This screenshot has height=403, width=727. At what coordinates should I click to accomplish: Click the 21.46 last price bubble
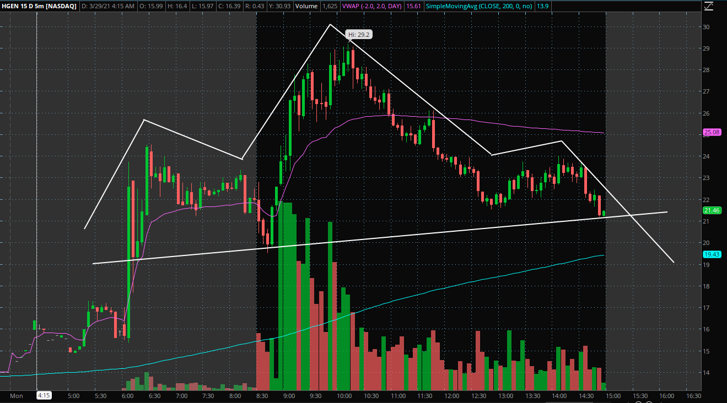[x=712, y=210]
